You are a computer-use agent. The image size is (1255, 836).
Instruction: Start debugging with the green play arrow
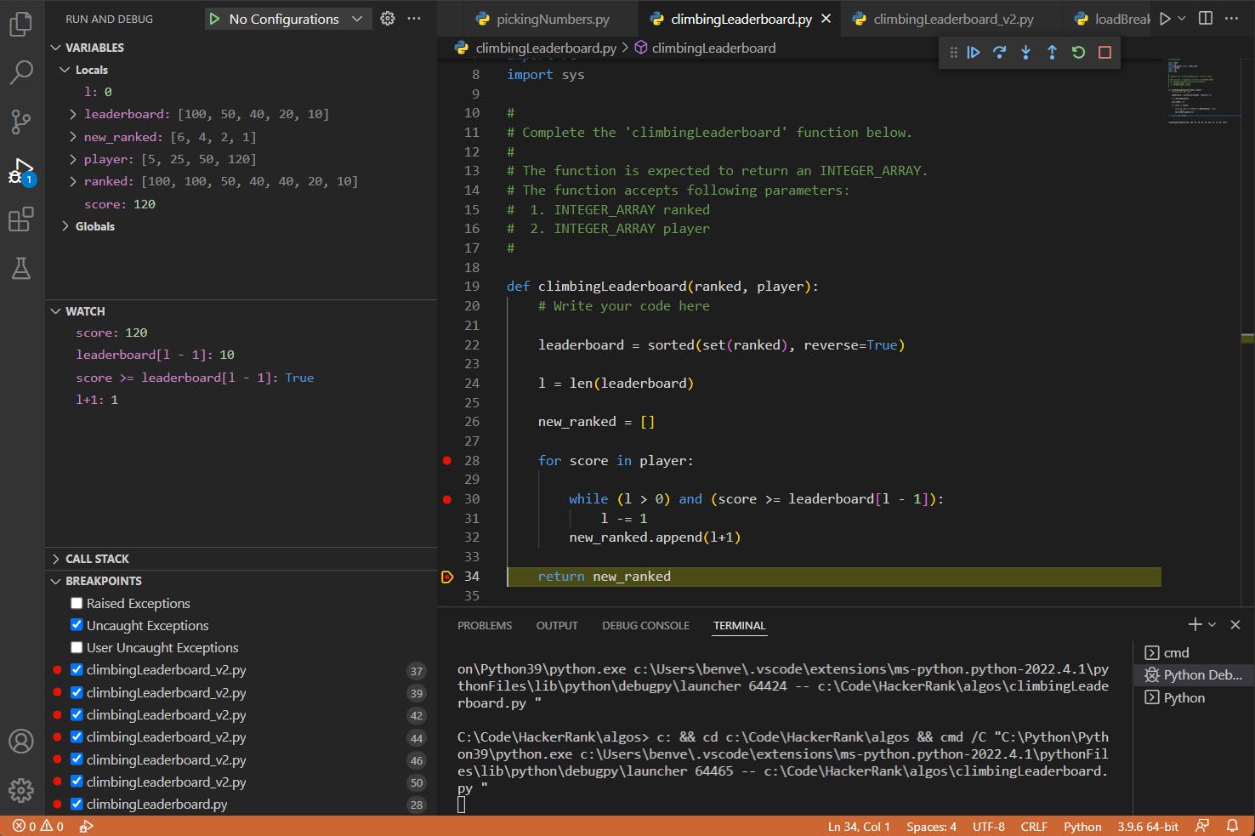click(x=214, y=19)
